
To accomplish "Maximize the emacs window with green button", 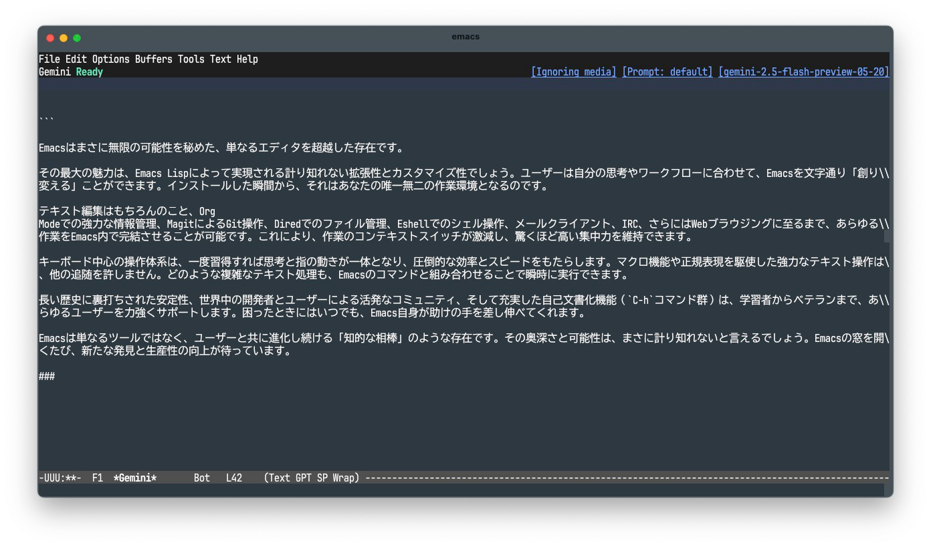I will [x=77, y=38].
